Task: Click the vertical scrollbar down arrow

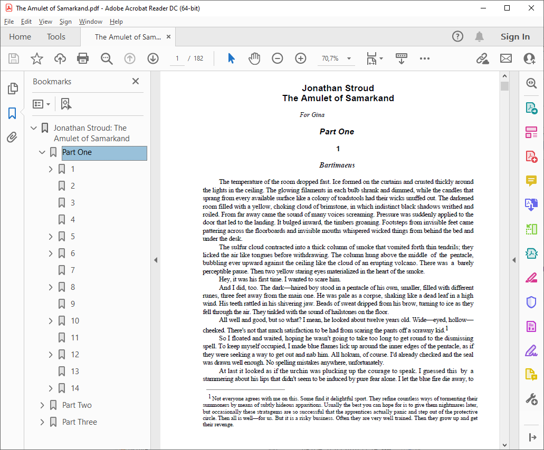Action: (x=504, y=445)
